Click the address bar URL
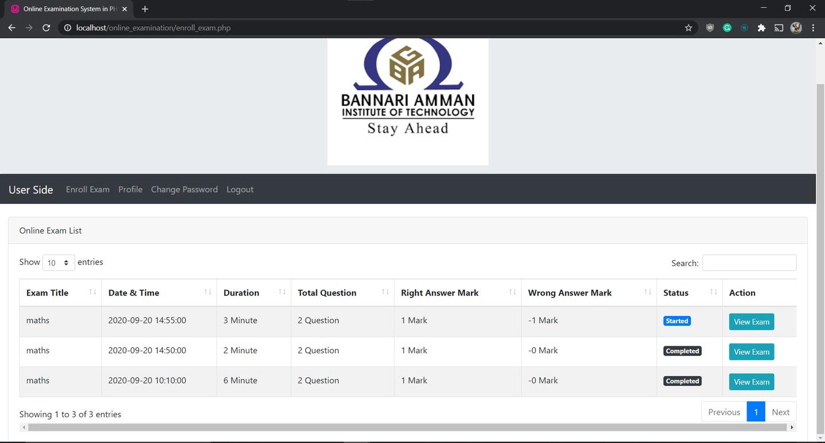Image resolution: width=825 pixels, height=443 pixels. [154, 27]
